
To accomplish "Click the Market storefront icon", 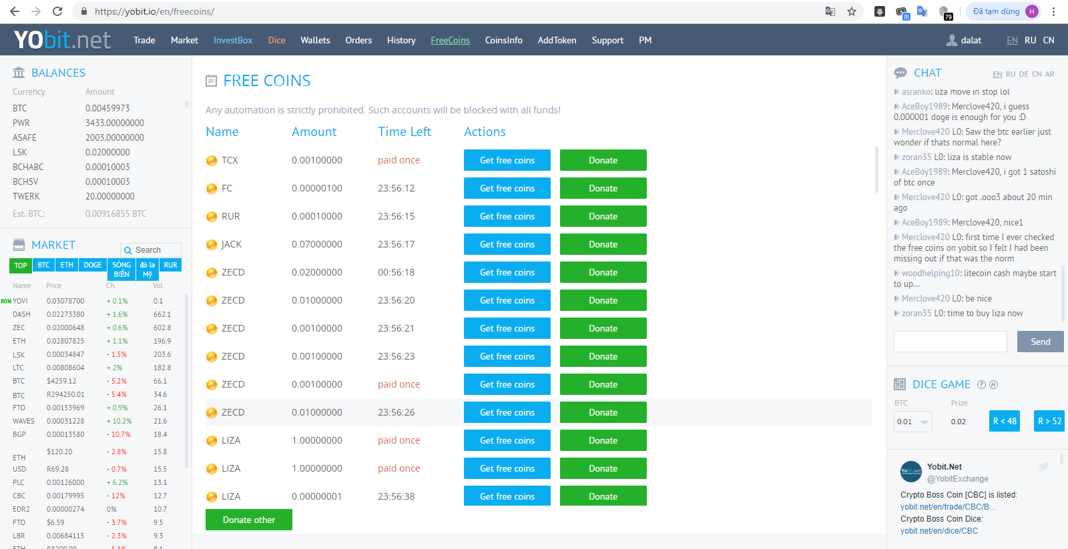I will pyautogui.click(x=19, y=245).
